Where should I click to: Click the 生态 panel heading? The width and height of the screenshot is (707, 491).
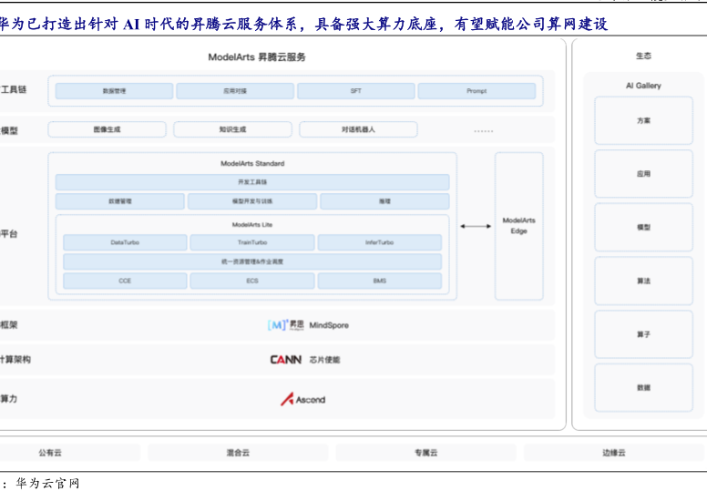click(x=643, y=56)
